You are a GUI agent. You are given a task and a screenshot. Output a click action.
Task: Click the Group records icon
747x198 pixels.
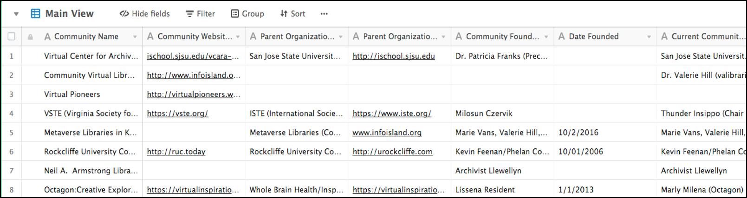click(235, 13)
